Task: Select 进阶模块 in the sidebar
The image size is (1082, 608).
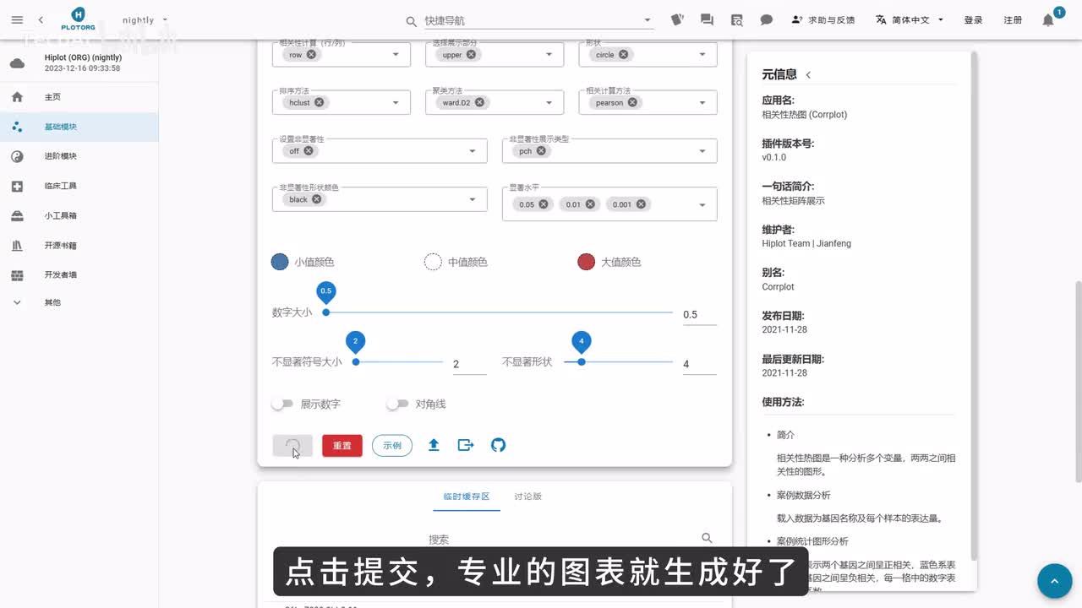Action: click(x=61, y=156)
